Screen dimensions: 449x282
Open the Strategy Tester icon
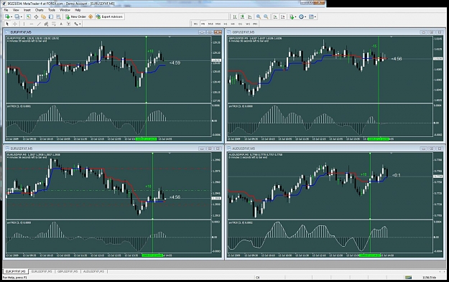[59, 17]
